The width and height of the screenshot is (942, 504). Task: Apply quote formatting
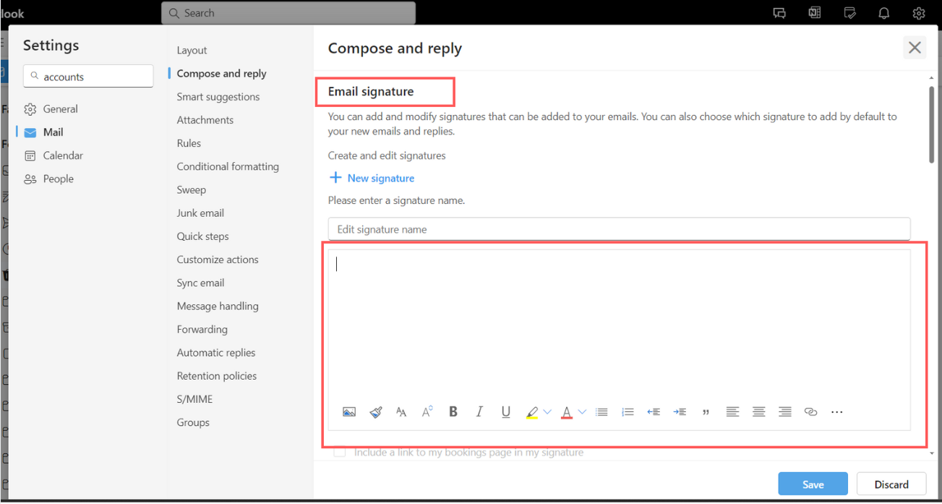click(x=706, y=412)
